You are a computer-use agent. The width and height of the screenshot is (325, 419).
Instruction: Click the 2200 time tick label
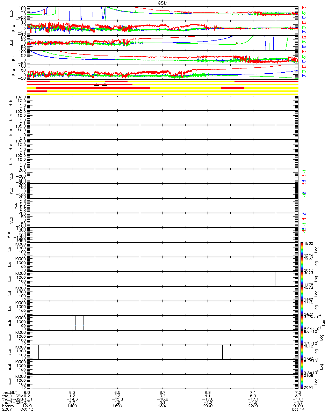[x=253, y=406]
